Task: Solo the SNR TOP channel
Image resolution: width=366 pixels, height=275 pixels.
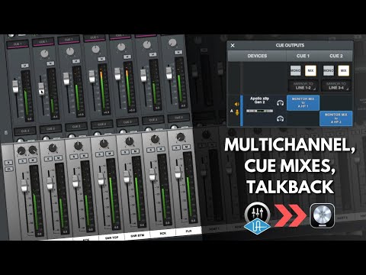Action: (100, 154)
